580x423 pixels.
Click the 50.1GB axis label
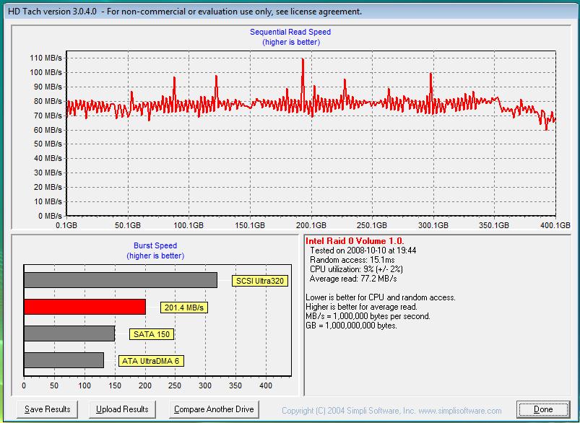(x=128, y=225)
